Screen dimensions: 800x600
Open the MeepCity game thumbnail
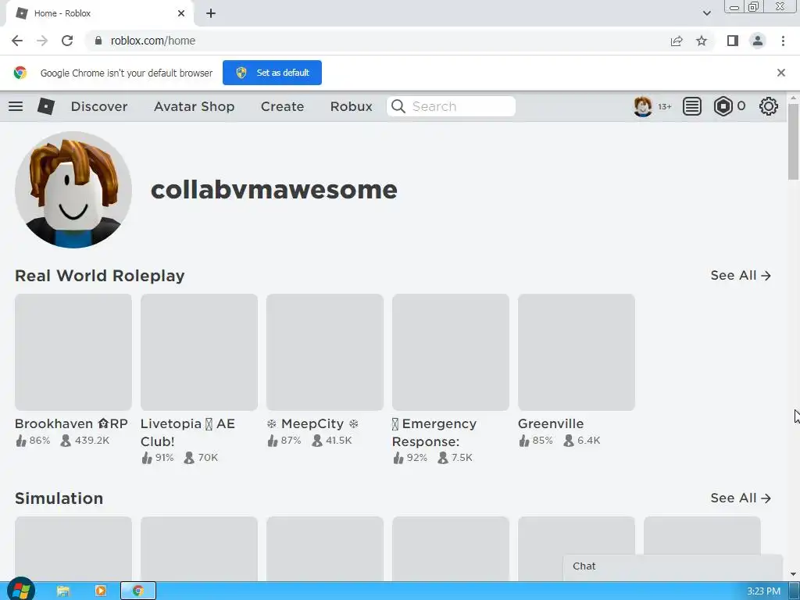tap(325, 352)
